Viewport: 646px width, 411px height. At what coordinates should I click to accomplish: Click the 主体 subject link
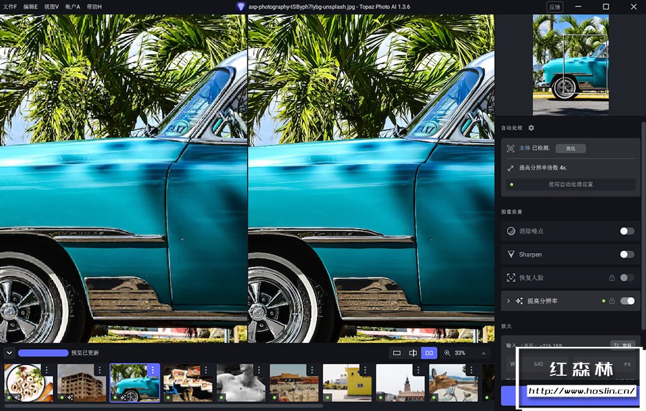point(525,148)
